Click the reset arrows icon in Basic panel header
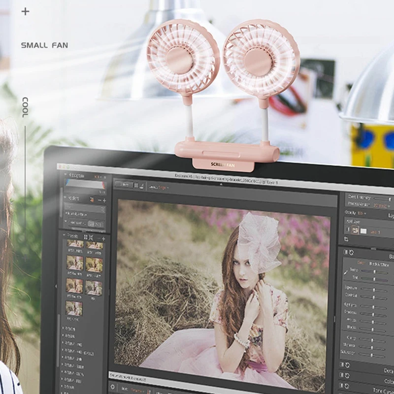 (x=351, y=252)
